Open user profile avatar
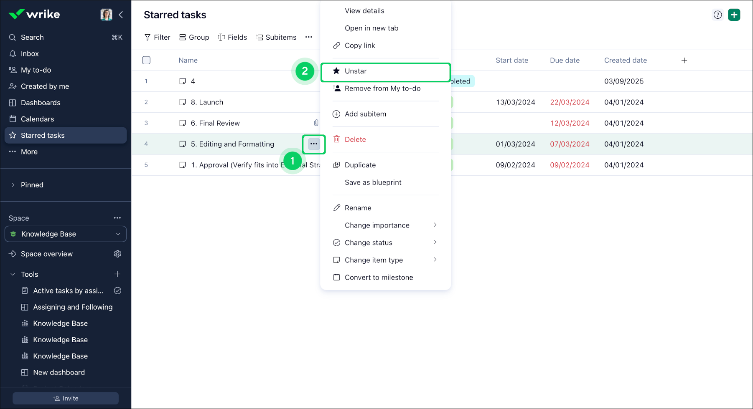Viewport: 753px width, 409px height. [x=106, y=15]
